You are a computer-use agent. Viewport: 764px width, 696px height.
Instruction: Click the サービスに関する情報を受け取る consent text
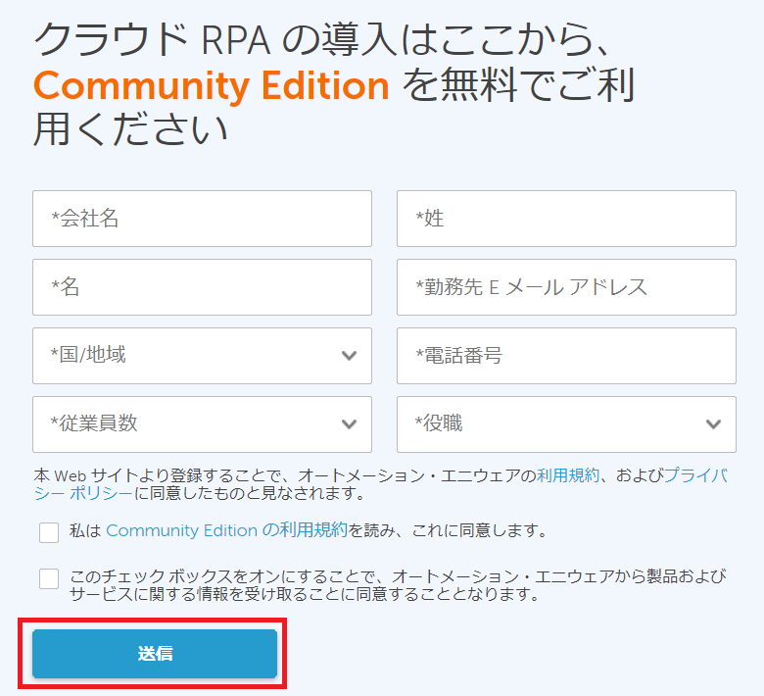click(304, 594)
